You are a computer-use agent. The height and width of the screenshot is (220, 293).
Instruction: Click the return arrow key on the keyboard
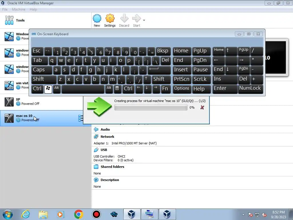pos(159,70)
